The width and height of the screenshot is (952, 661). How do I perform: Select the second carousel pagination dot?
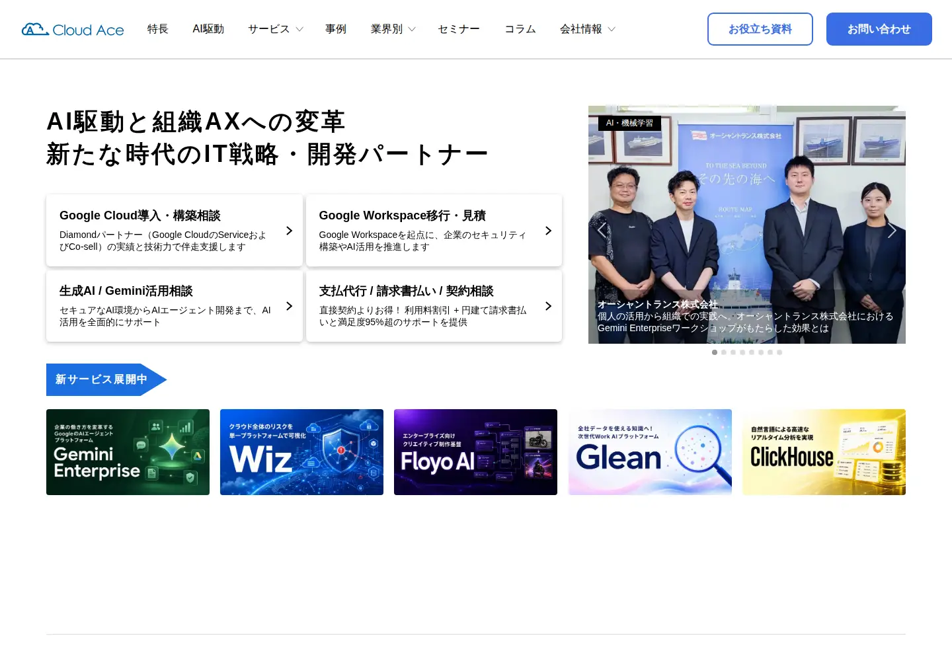(724, 352)
